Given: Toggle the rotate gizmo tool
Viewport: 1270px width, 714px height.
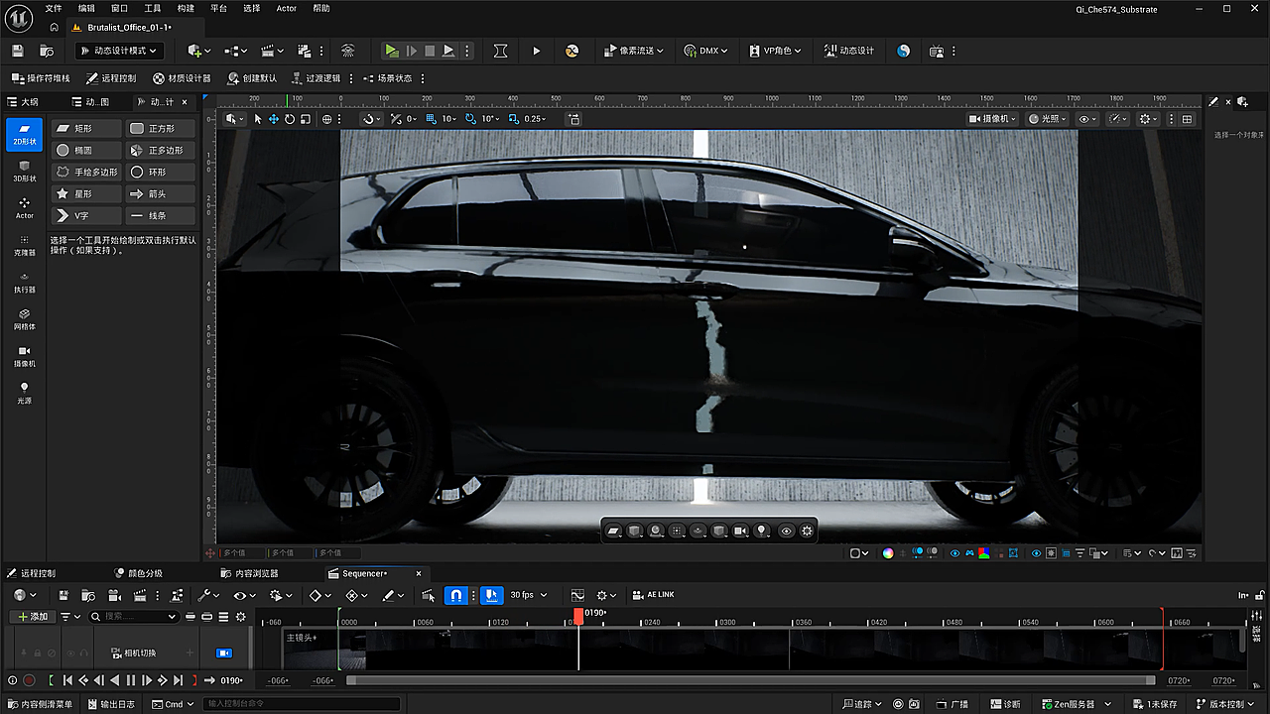Looking at the screenshot, I should 290,119.
